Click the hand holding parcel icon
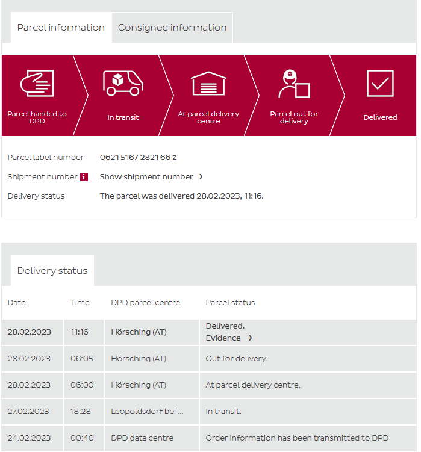Image resolution: width=421 pixels, height=452 pixels. coord(37,83)
